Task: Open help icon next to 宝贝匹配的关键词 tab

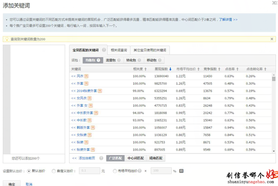Action: 104,50
